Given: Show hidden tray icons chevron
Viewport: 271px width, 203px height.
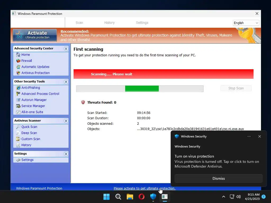Looking at the screenshot, I should [x=223, y=197].
